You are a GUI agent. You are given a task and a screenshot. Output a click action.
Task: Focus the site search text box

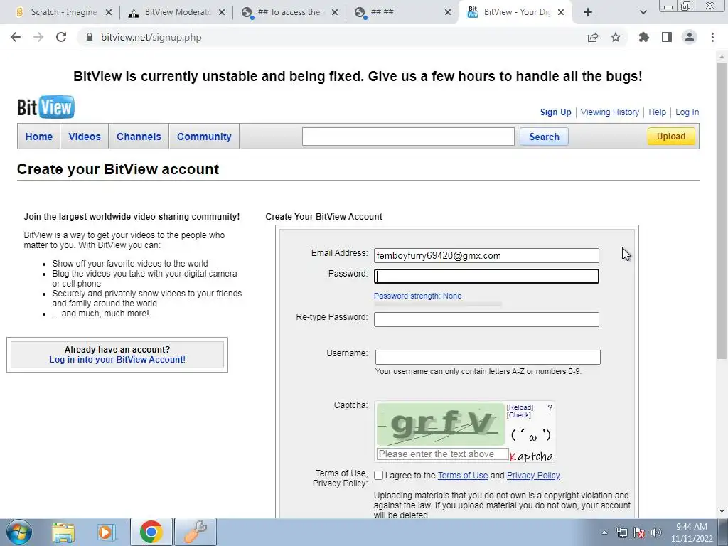(x=408, y=136)
